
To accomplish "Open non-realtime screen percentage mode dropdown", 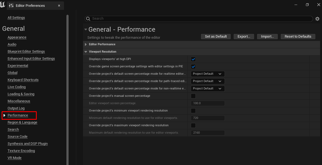I will tap(208, 88).
